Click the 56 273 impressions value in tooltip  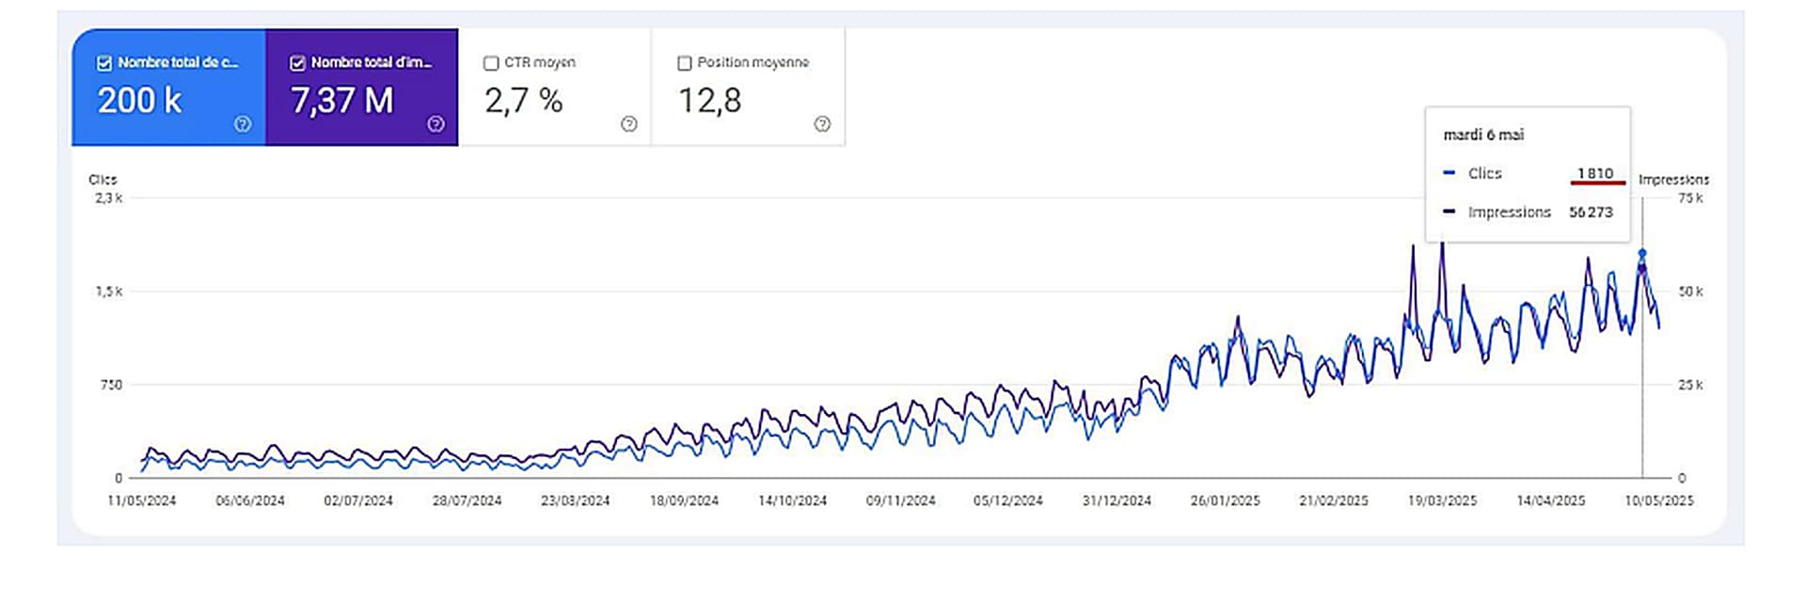[x=1591, y=212]
